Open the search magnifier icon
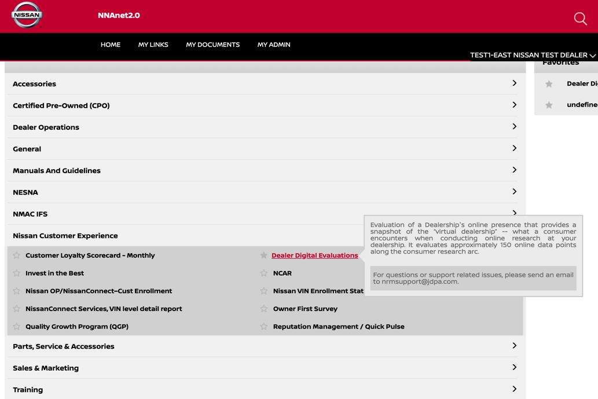This screenshot has height=399, width=598. (580, 19)
